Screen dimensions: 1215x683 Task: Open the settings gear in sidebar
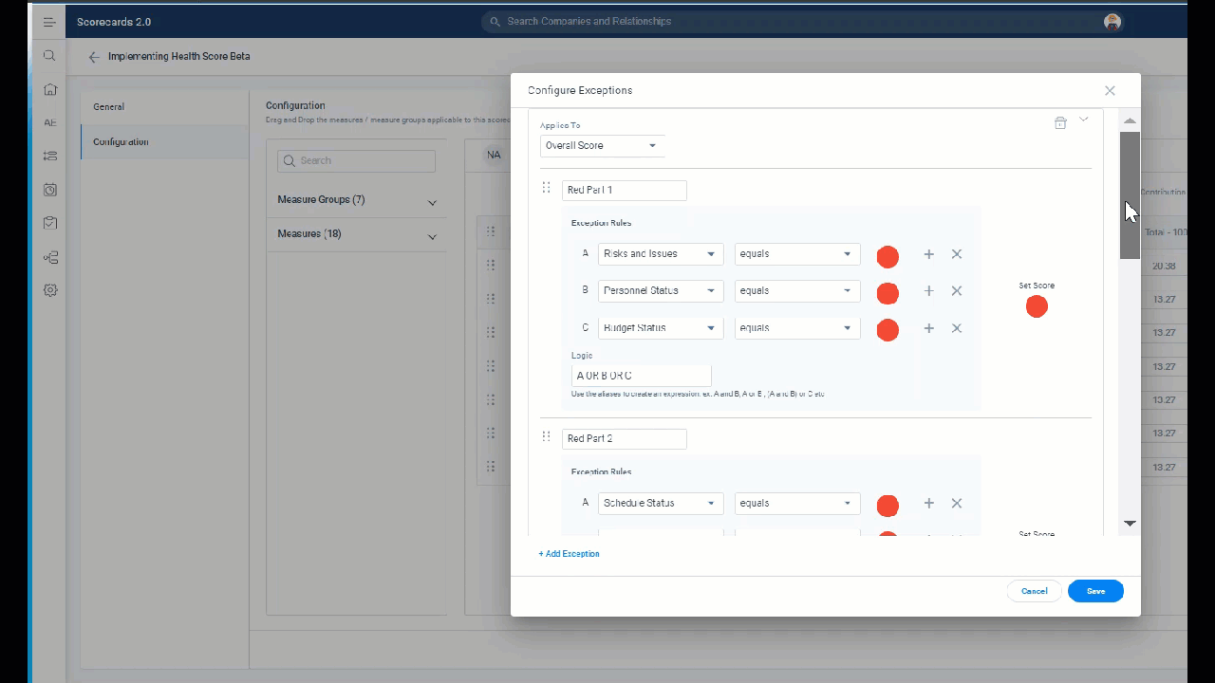50,290
